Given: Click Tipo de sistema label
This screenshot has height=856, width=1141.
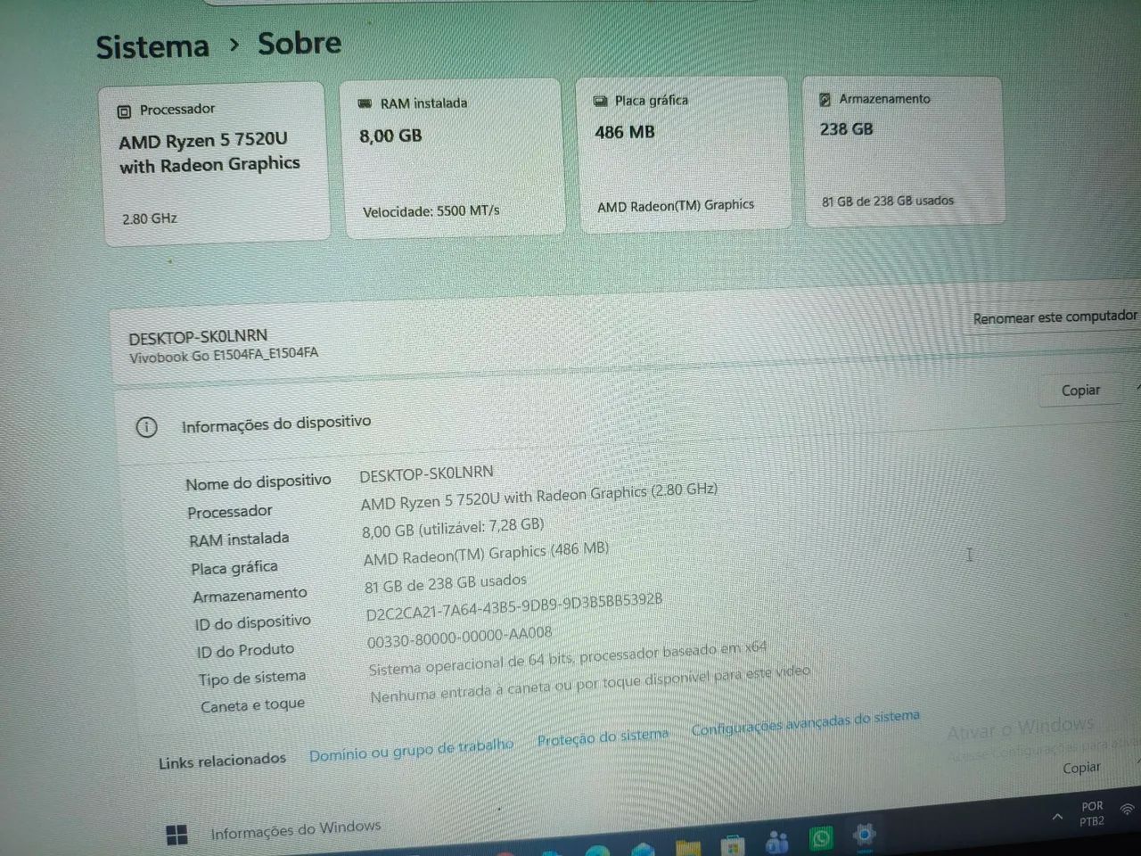Looking at the screenshot, I should pyautogui.click(x=252, y=678).
